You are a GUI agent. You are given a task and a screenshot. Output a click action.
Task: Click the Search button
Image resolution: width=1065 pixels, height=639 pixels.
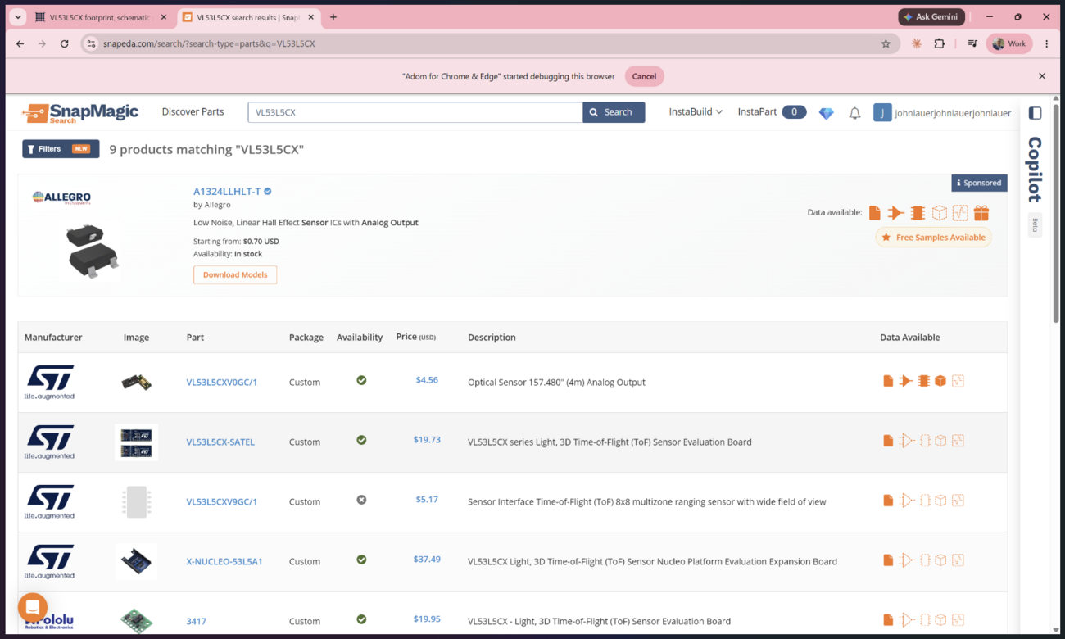pos(614,112)
